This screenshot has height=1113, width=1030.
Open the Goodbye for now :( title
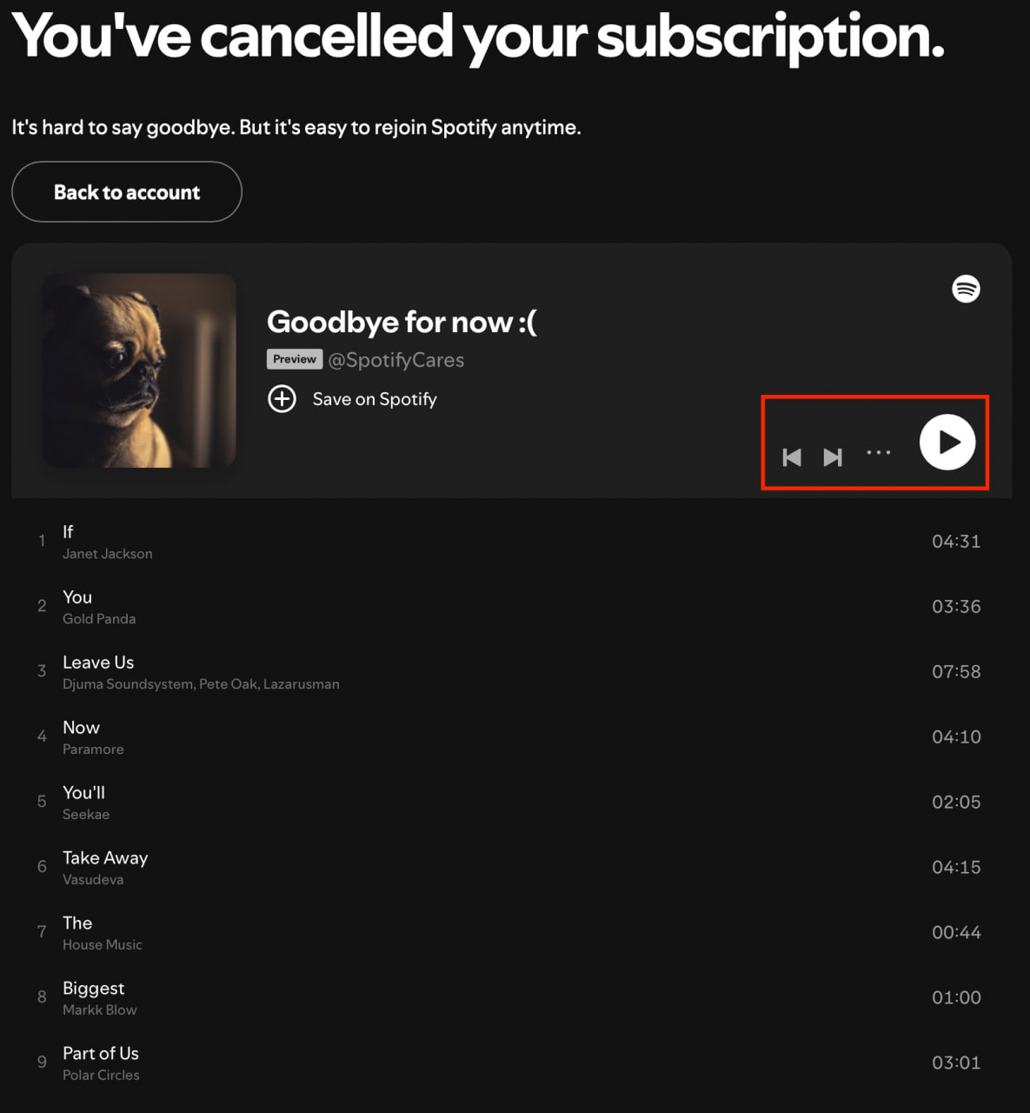click(402, 322)
